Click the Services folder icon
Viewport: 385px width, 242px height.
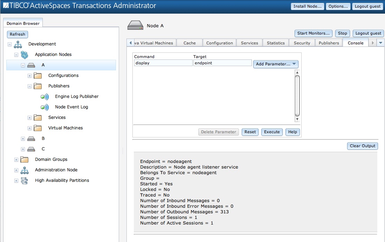[37, 118]
